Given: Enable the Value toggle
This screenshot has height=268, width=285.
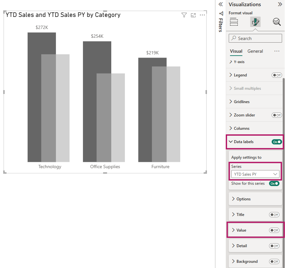Looking at the screenshot, I should coord(274,230).
